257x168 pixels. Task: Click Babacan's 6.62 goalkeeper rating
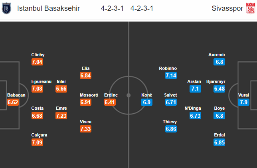[x=13, y=102]
